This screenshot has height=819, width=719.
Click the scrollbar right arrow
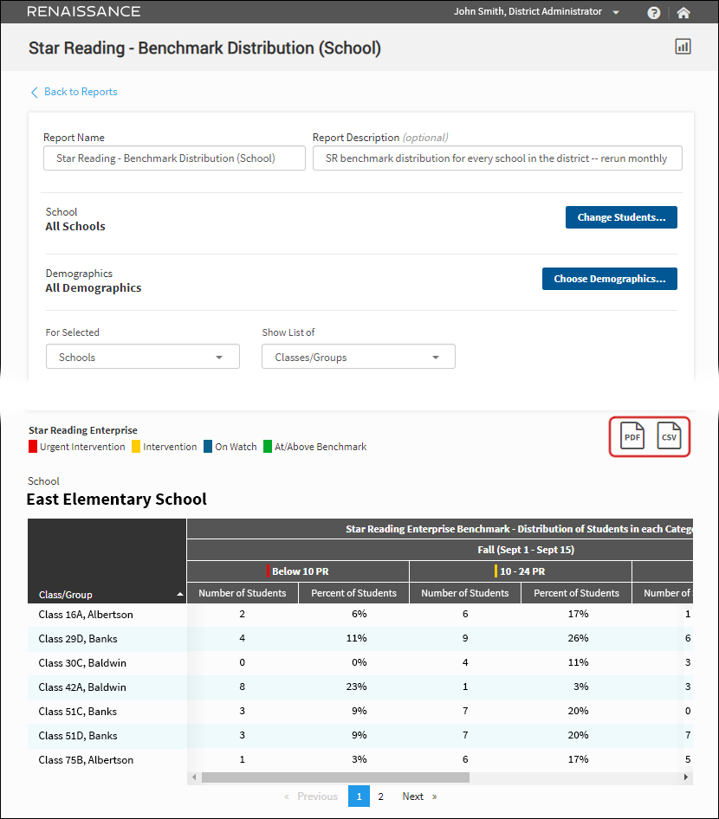686,777
